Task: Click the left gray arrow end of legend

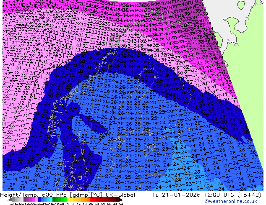Action: pos(10,200)
